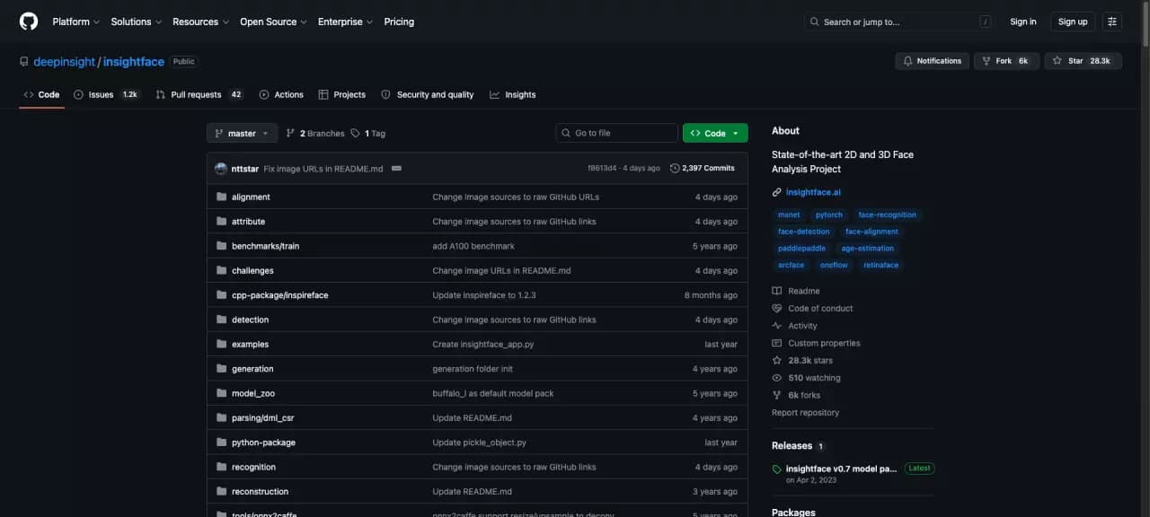Click the Sign up button
Screen dimensions: 1150x517
(1073, 22)
